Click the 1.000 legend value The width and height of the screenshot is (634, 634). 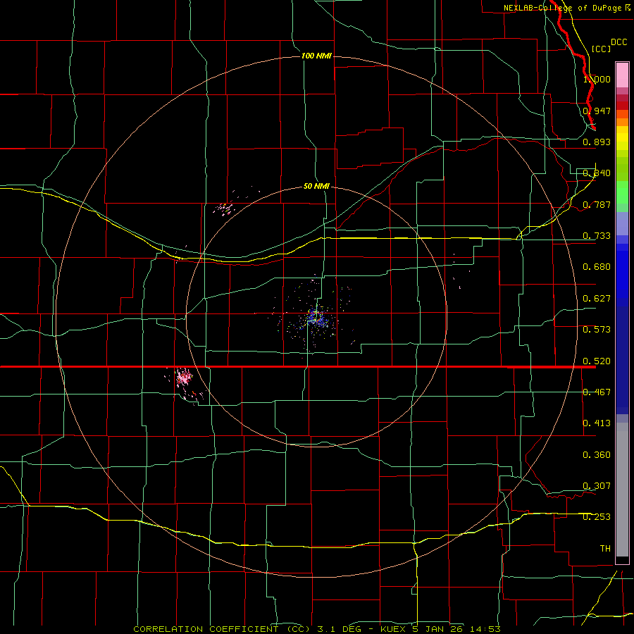[597, 79]
